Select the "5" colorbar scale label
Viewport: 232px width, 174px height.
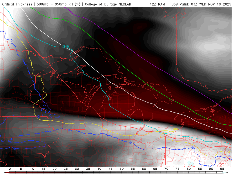pyautogui.click(x=21, y=169)
